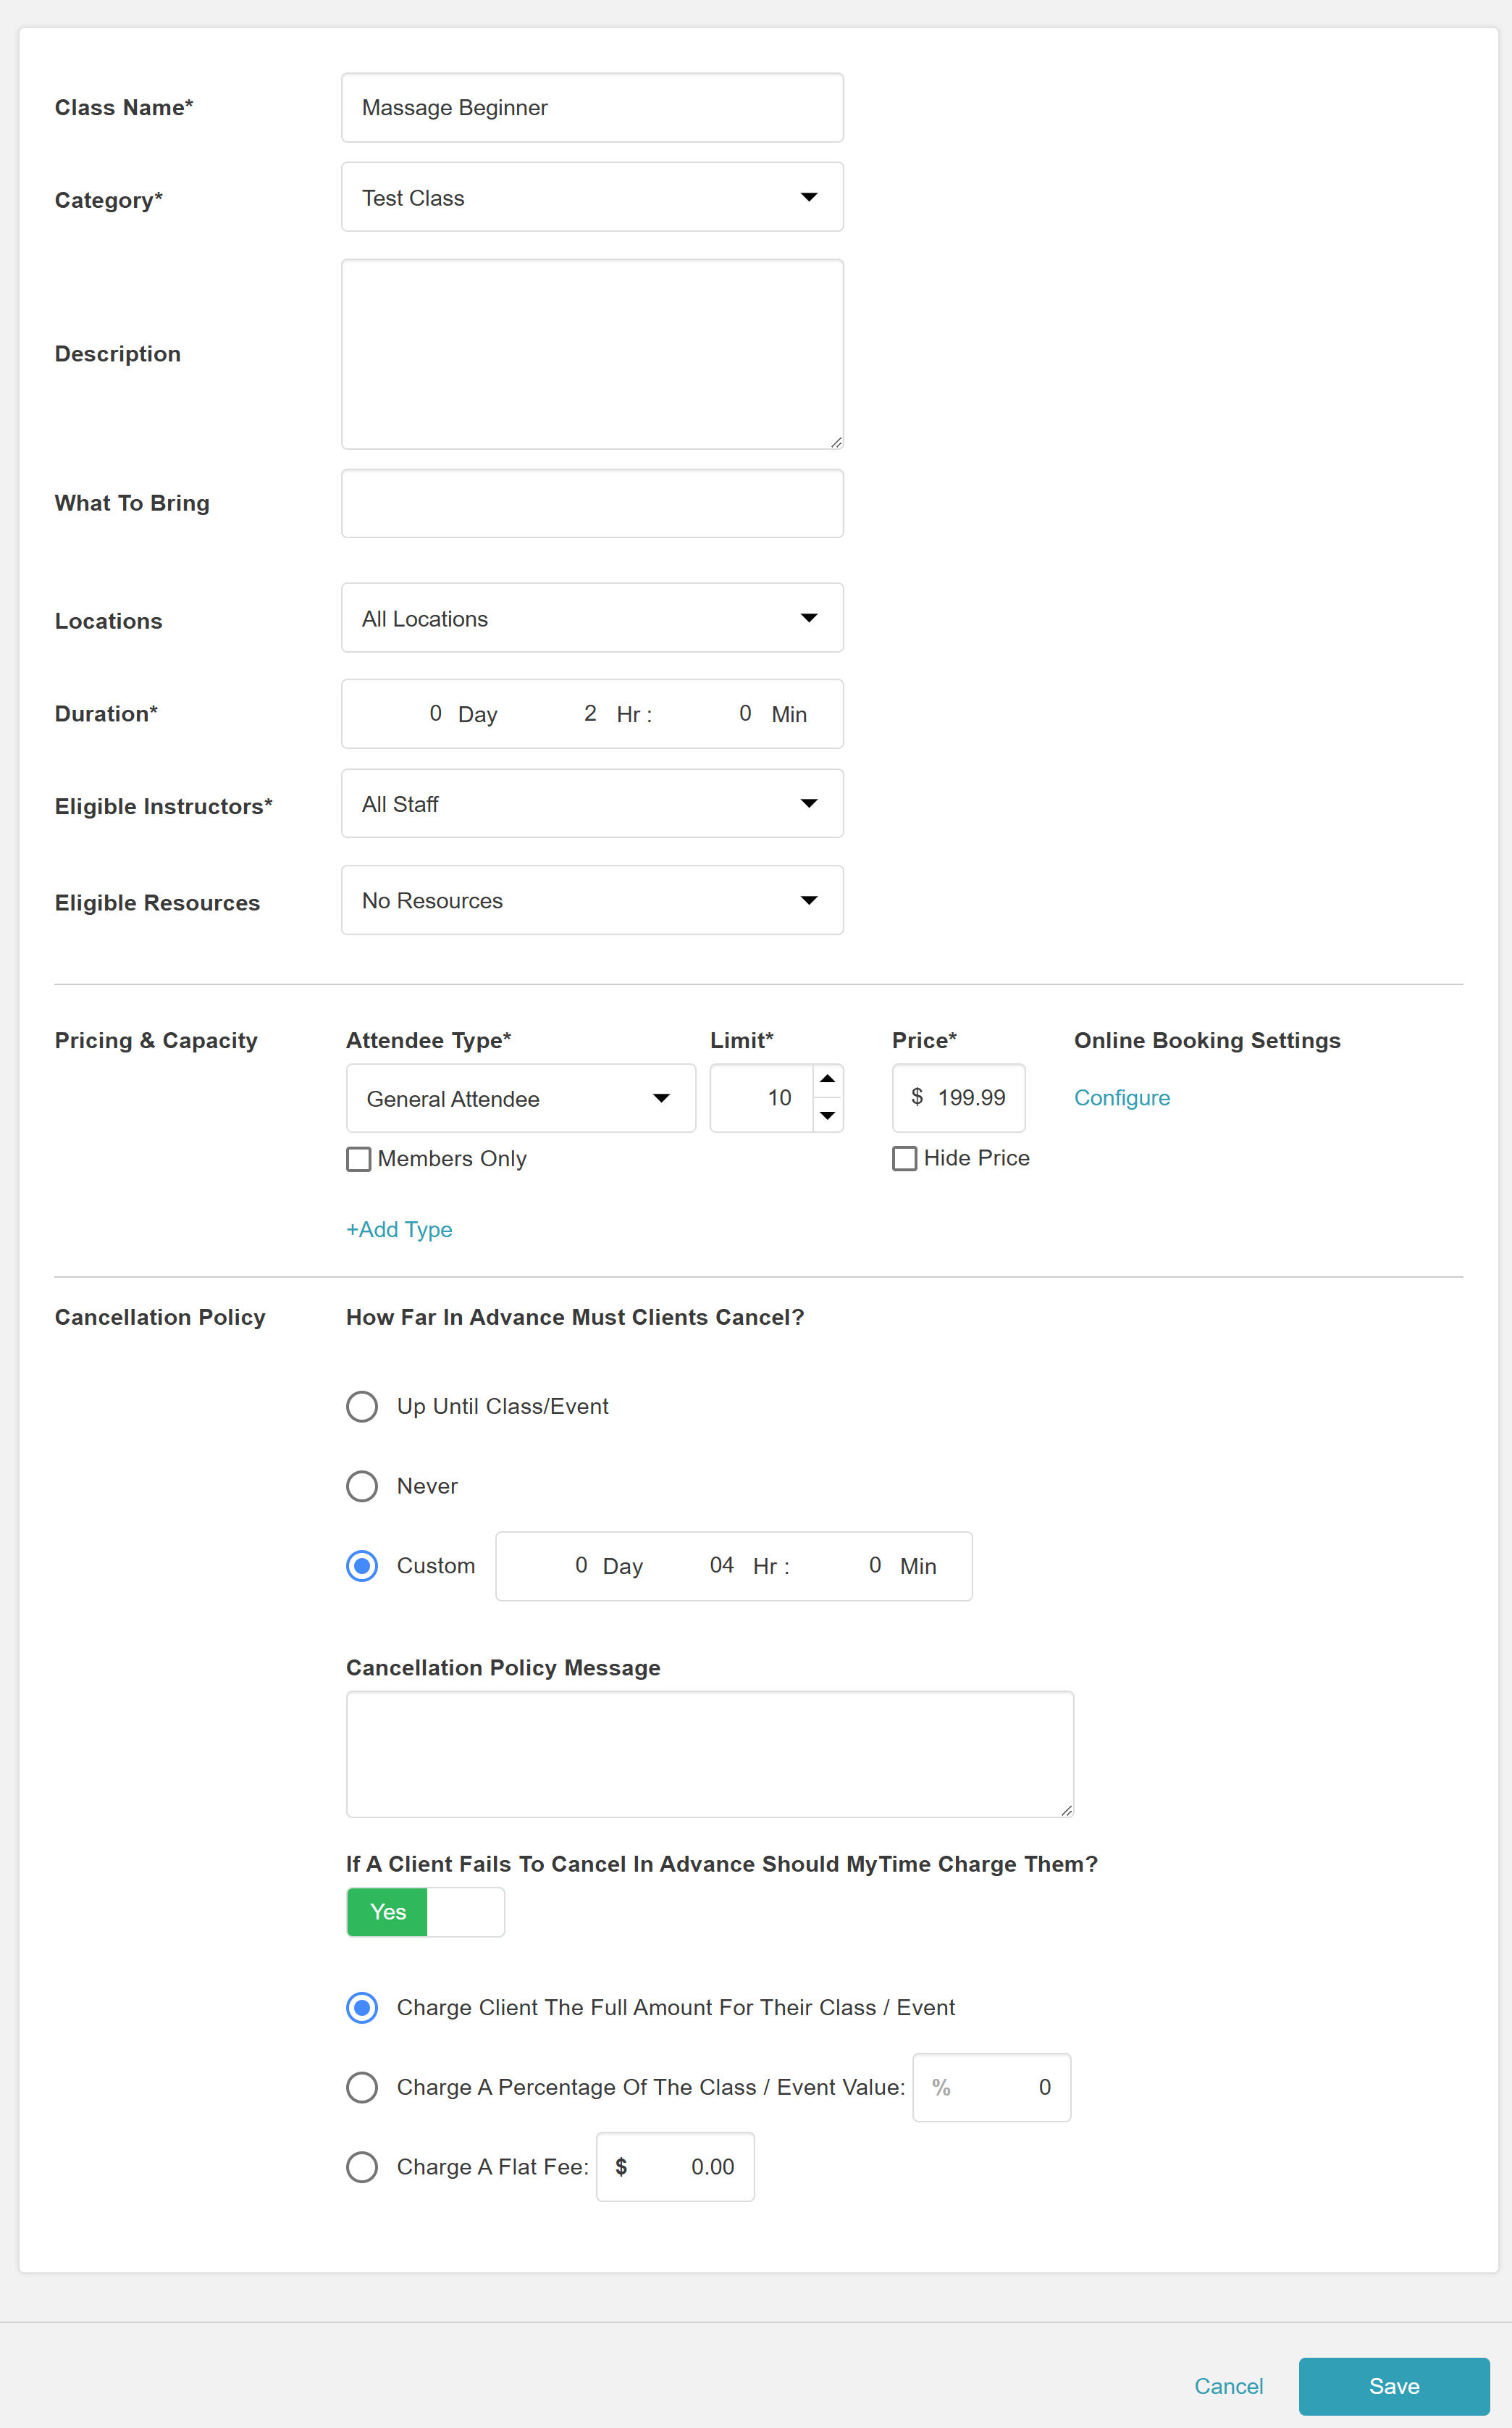This screenshot has height=2428, width=1512.
Task: Choose Charge A Percentage radio button
Action: [x=362, y=2087]
